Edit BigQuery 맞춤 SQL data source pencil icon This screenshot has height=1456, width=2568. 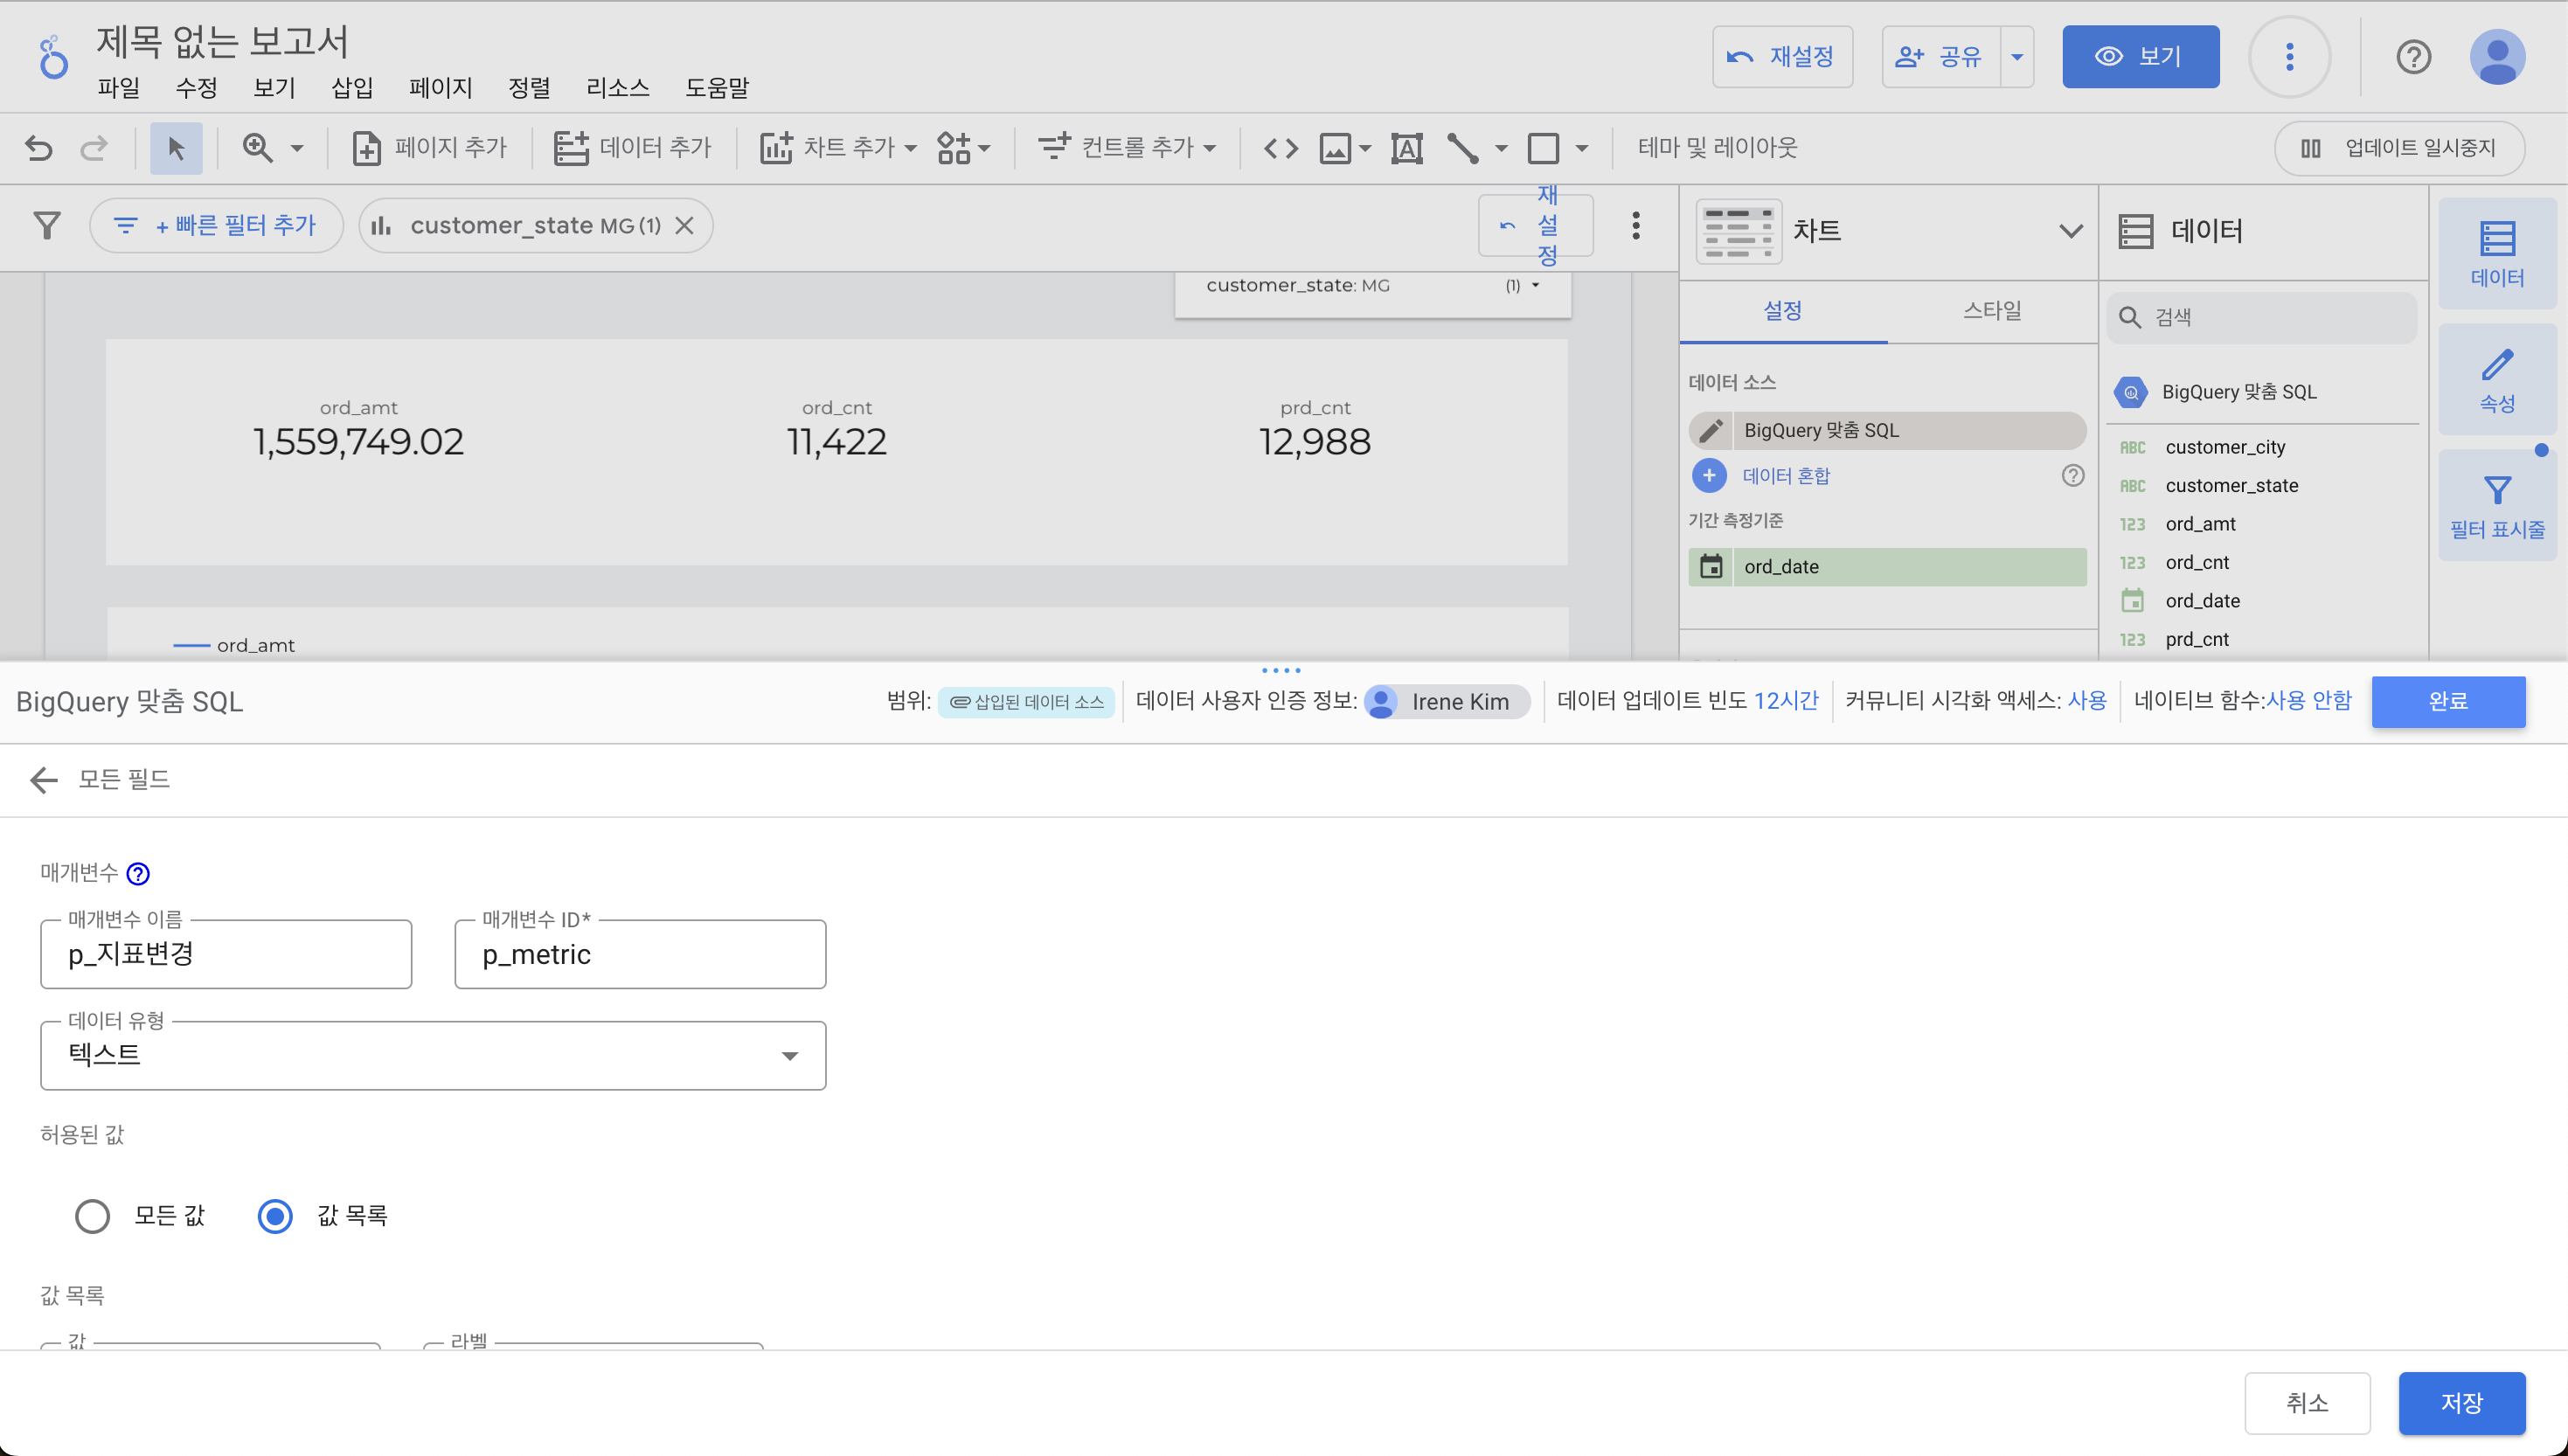point(1710,430)
